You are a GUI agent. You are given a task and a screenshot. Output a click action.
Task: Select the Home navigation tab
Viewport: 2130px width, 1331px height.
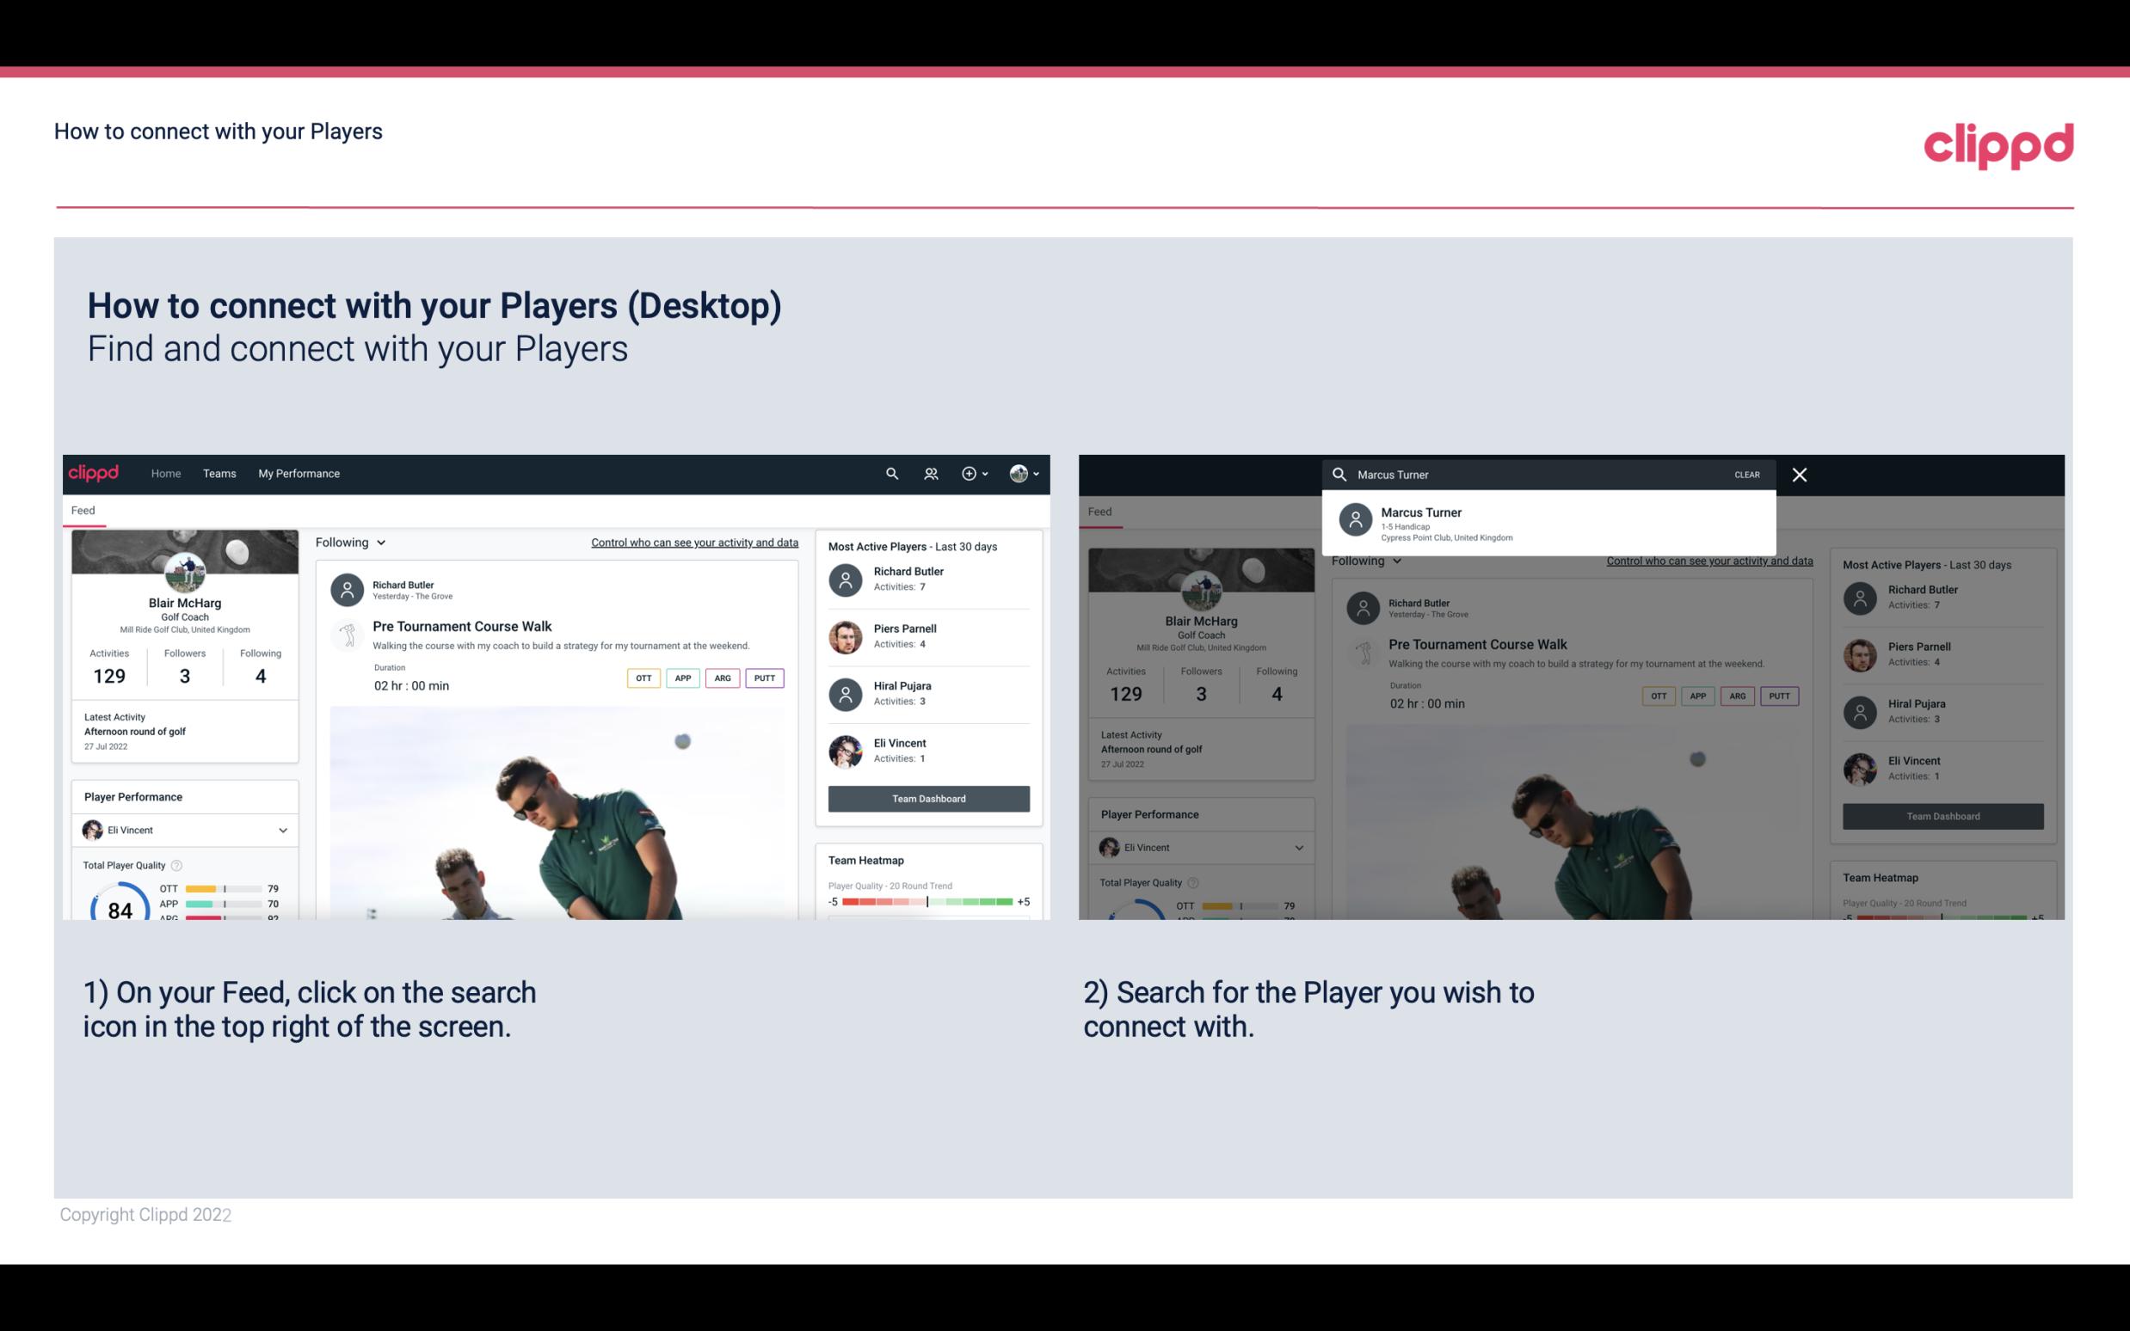[164, 474]
